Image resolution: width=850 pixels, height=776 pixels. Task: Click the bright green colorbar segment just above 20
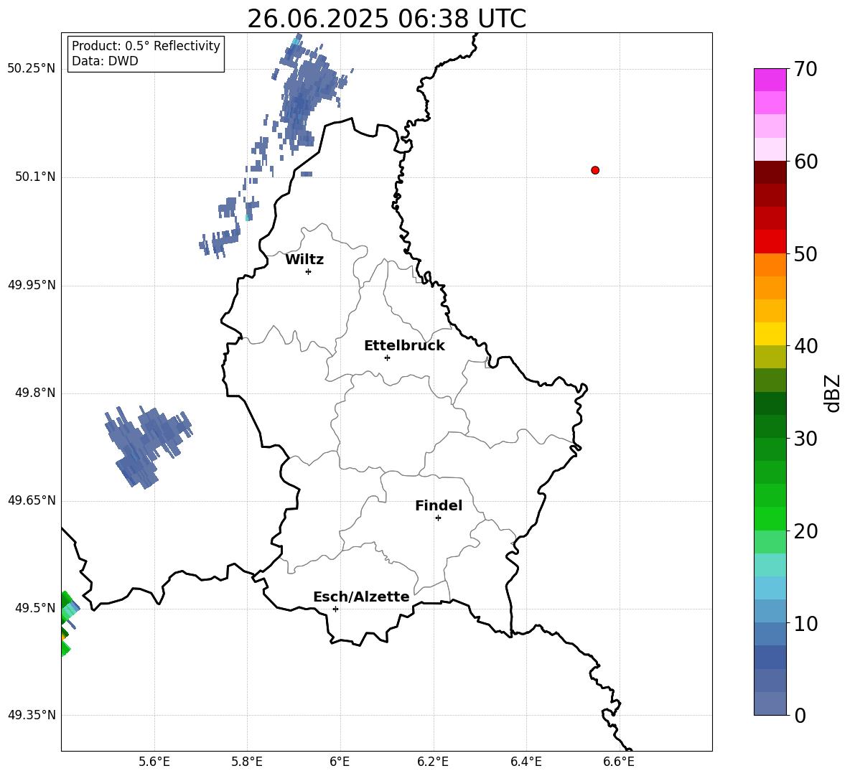tap(770, 518)
